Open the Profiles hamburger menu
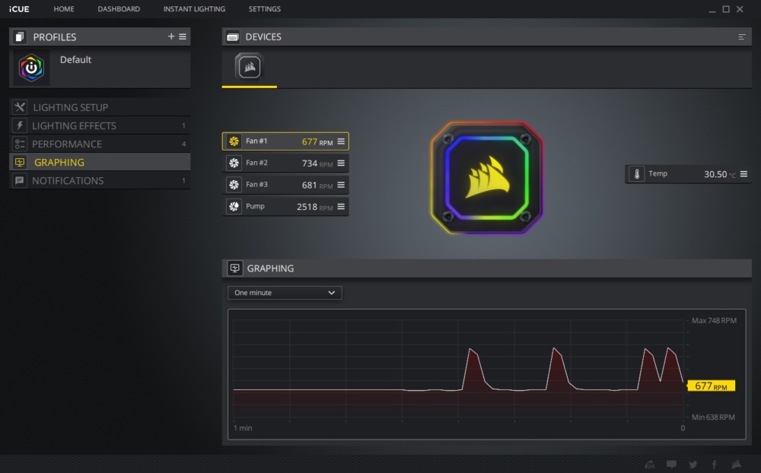This screenshot has width=761, height=473. coord(183,37)
